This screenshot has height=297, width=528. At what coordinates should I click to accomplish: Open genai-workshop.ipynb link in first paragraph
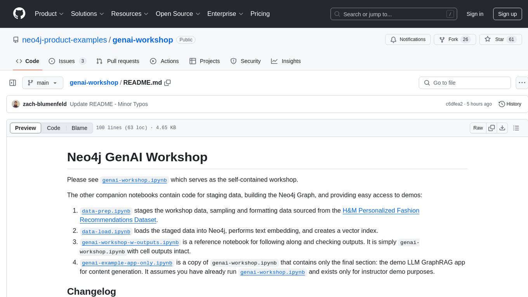click(135, 180)
